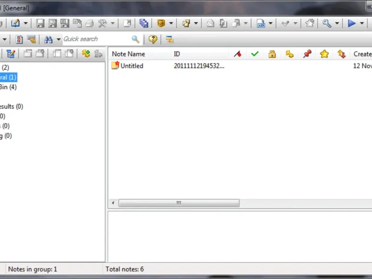Click the second floppy disk icon
Image resolution: width=372 pixels, height=279 pixels.
[53, 23]
